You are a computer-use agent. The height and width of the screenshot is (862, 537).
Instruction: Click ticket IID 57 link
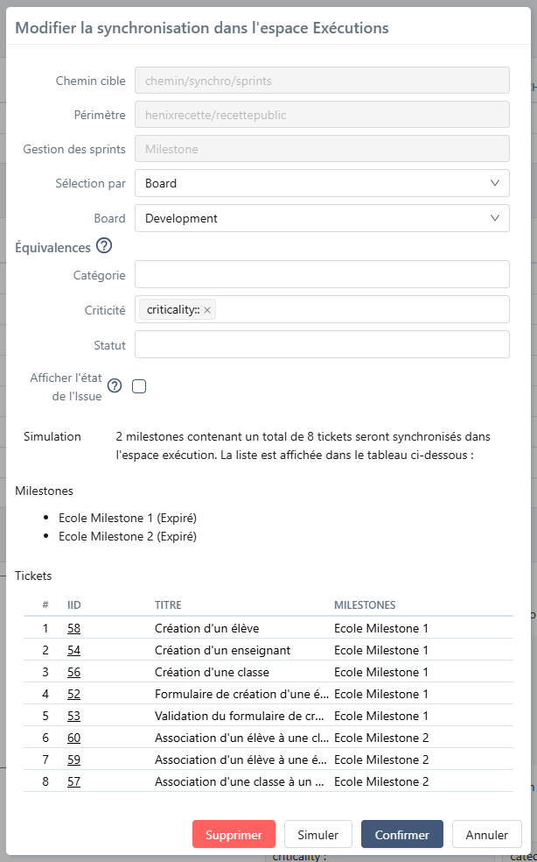pos(73,781)
